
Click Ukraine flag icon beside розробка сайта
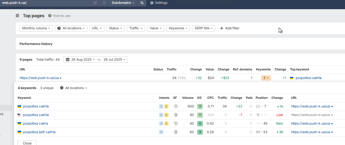point(19,123)
